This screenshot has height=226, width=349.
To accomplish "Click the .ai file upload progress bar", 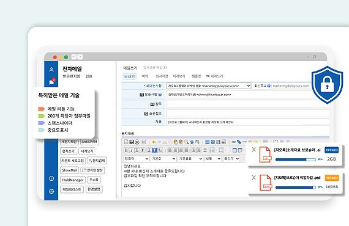I will pyautogui.click(x=296, y=159).
